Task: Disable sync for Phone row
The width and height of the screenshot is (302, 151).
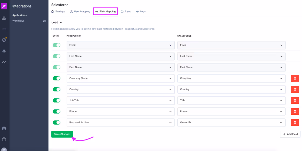Action: tap(57, 111)
